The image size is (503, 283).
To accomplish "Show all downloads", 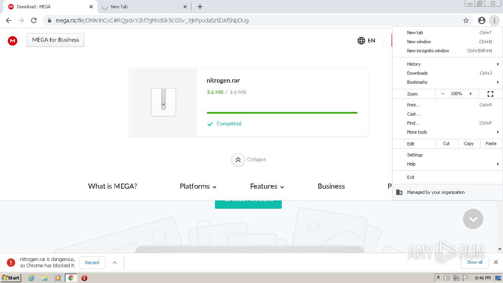I will (475, 262).
